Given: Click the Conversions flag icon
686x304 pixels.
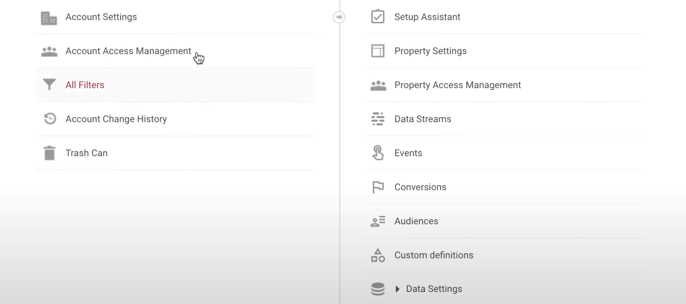Looking at the screenshot, I should pyautogui.click(x=378, y=187).
